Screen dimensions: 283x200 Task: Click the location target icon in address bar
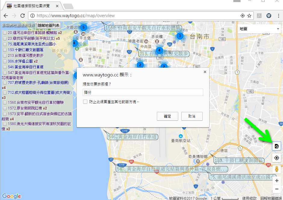(x=243, y=16)
